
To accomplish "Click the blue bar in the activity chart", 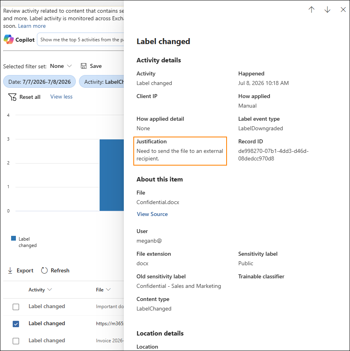I will point(112,175).
